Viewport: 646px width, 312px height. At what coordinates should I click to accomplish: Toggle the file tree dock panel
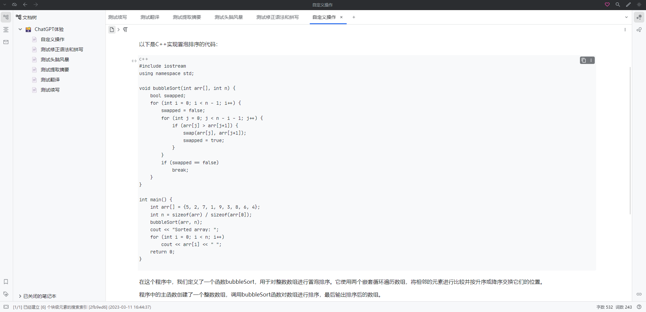[6, 17]
